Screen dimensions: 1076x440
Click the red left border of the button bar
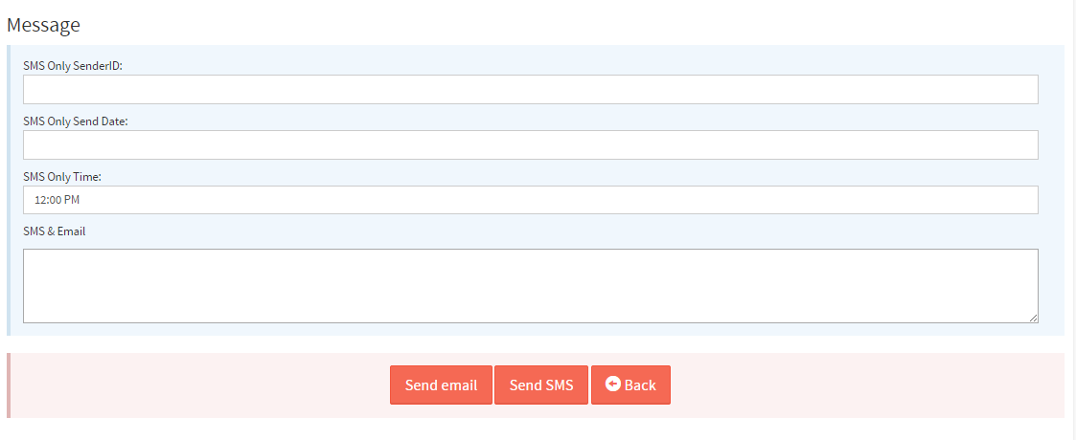pyautogui.click(x=9, y=385)
